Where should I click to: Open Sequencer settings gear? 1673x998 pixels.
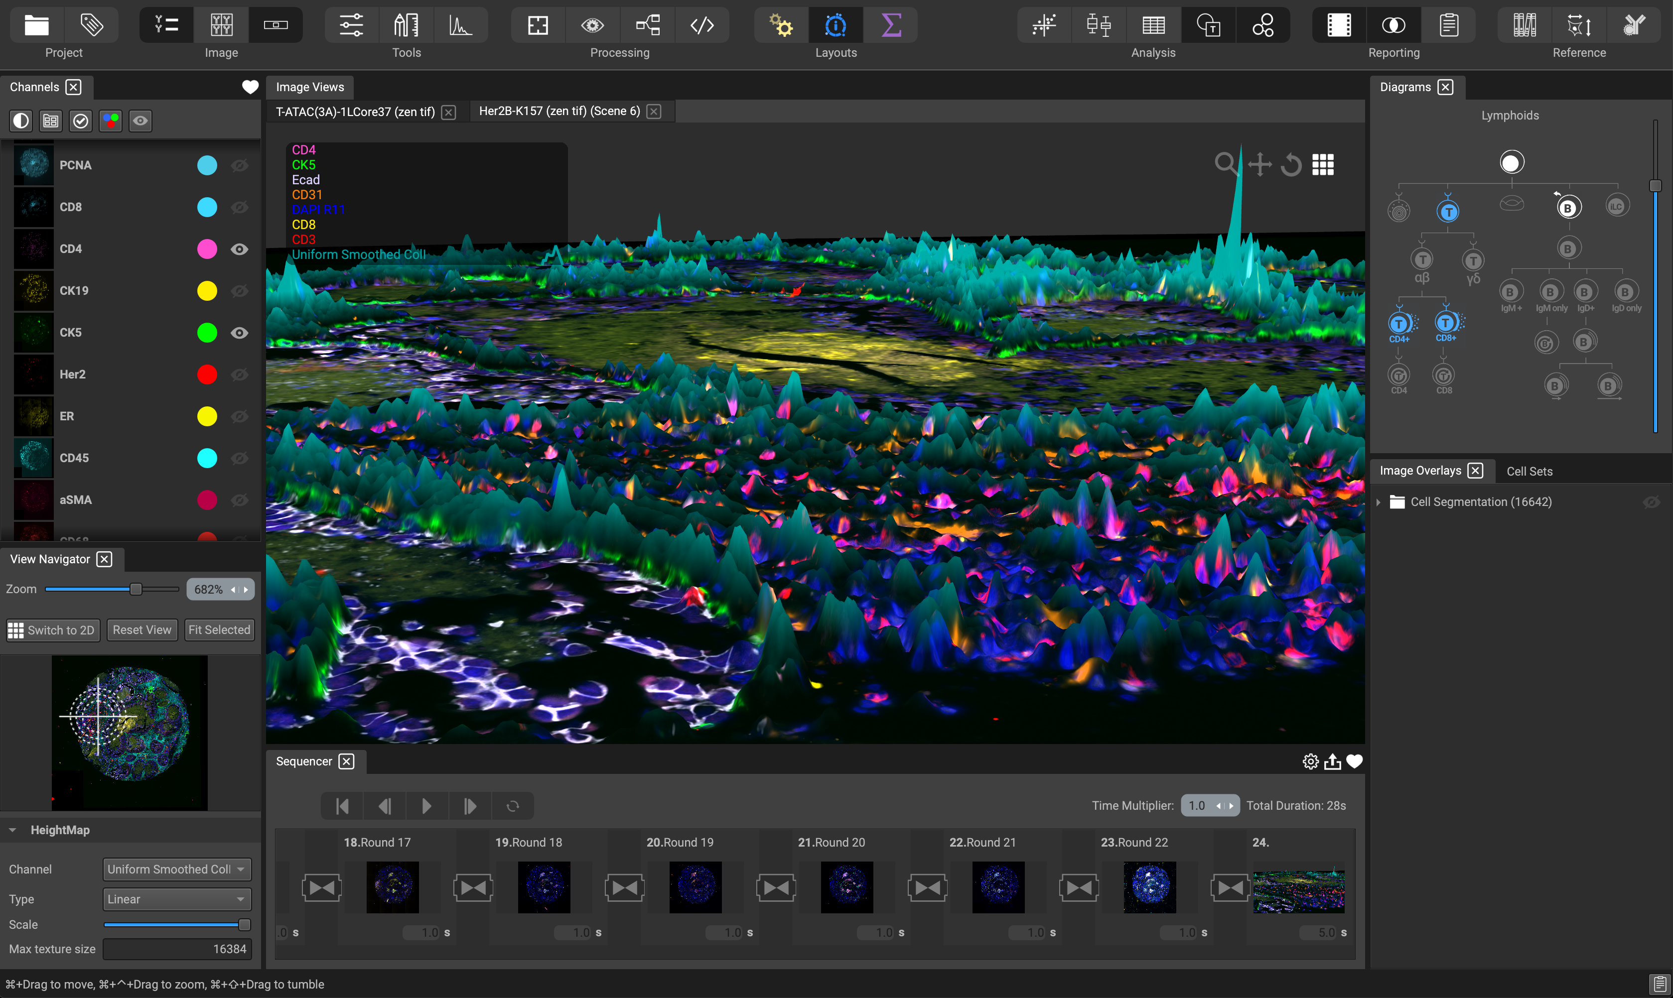(1310, 761)
